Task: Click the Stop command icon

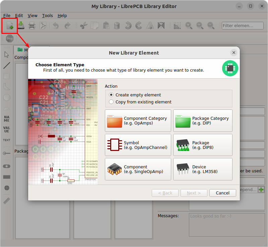Action: [10, 38]
